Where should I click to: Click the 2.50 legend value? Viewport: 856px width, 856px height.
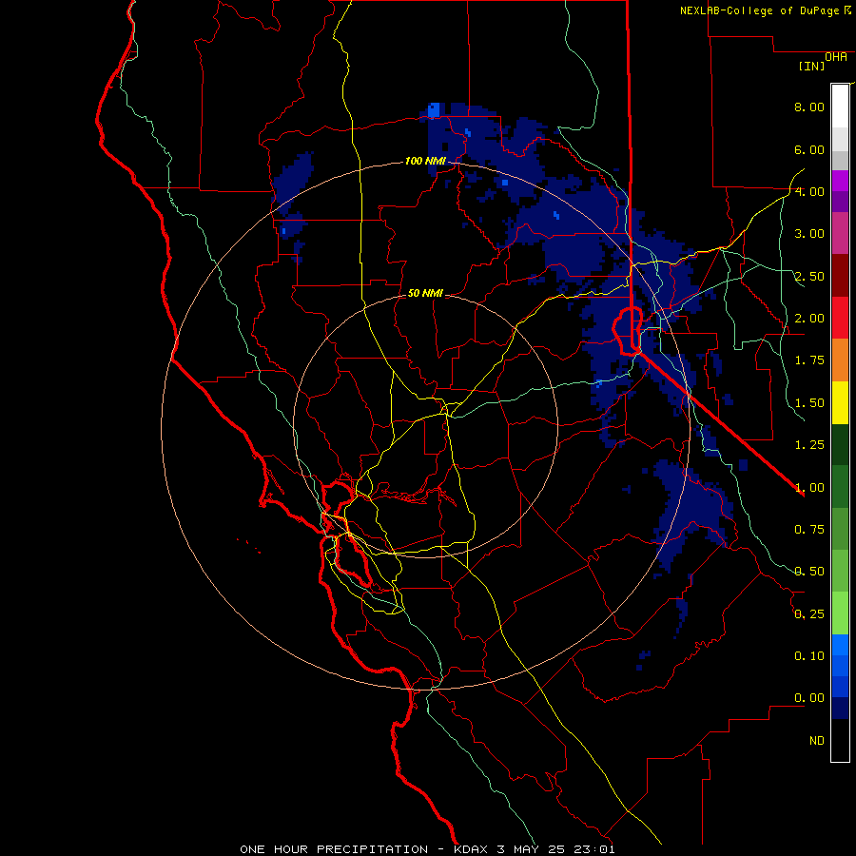click(809, 276)
